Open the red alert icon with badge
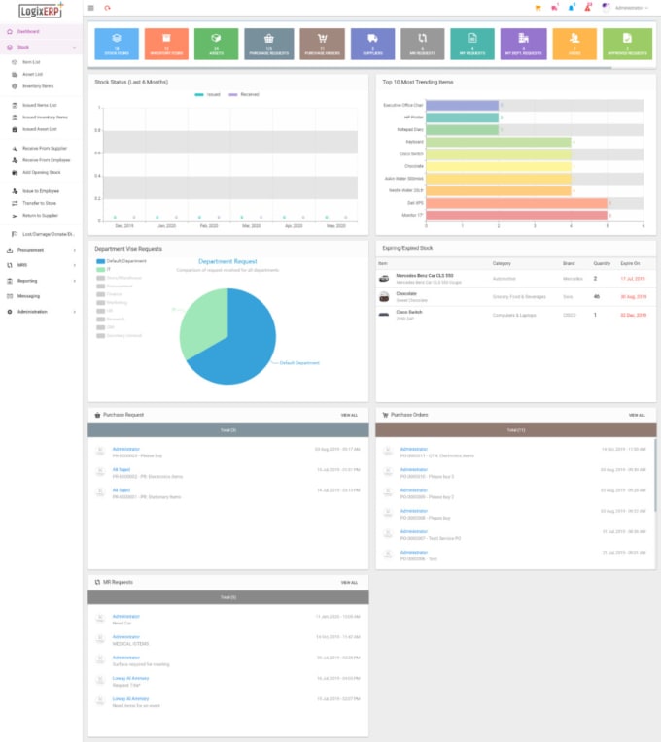Image resolution: width=661 pixels, height=742 pixels. coord(588,7)
